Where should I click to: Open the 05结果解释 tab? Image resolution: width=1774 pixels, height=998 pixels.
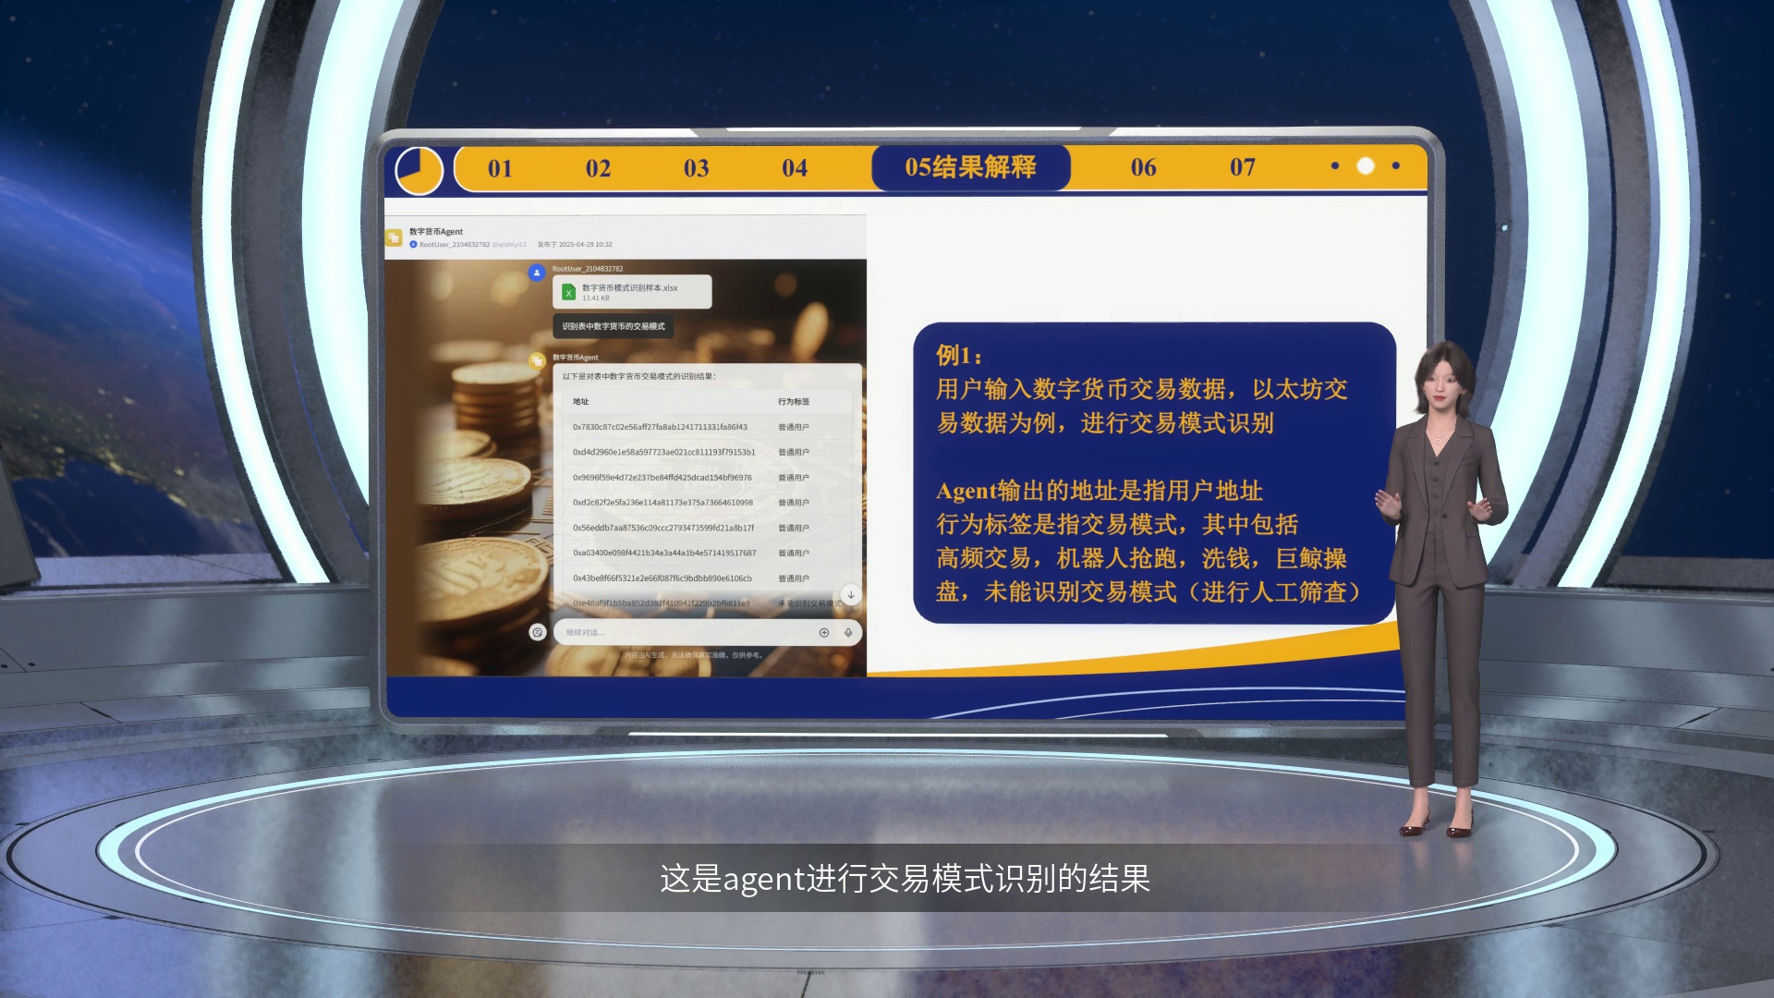click(x=970, y=167)
